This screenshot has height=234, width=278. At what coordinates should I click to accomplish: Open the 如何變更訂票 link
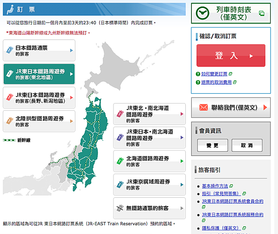(x=214, y=74)
